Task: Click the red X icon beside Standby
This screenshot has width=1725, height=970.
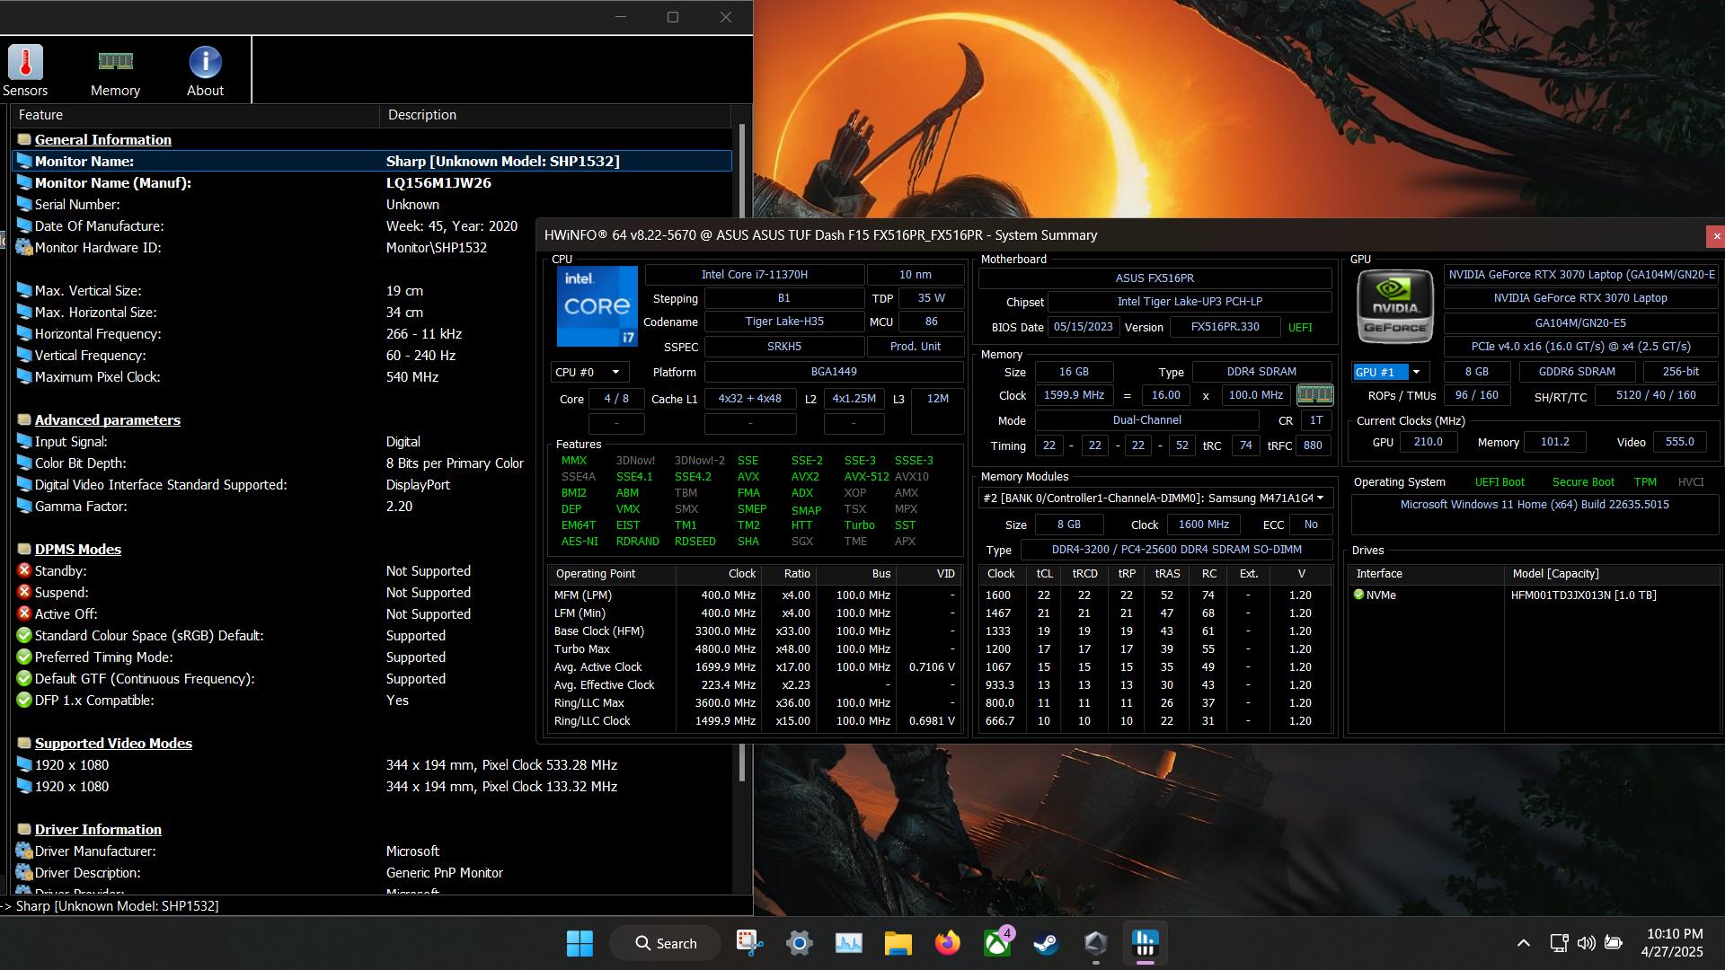Action: pyautogui.click(x=24, y=570)
